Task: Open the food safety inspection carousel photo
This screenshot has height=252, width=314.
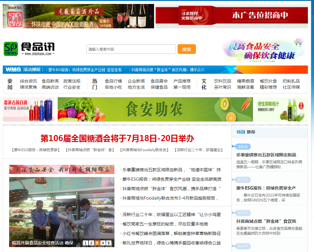Action: pyautogui.click(x=62, y=212)
